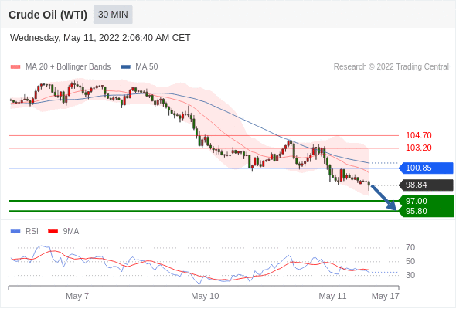Click the Crude Oil (WTI) title

(48, 15)
